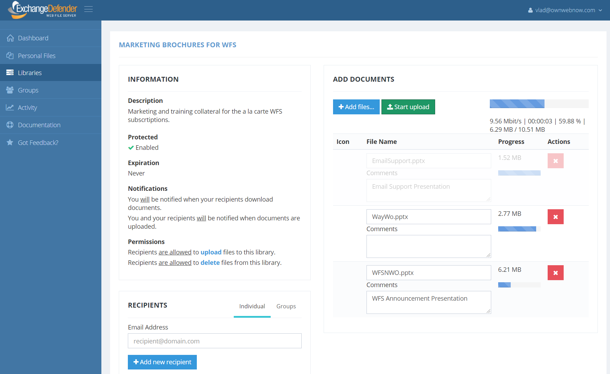Image resolution: width=610 pixels, height=374 pixels.
Task: Remove WayWo.pptx from the upload list
Action: tap(555, 217)
